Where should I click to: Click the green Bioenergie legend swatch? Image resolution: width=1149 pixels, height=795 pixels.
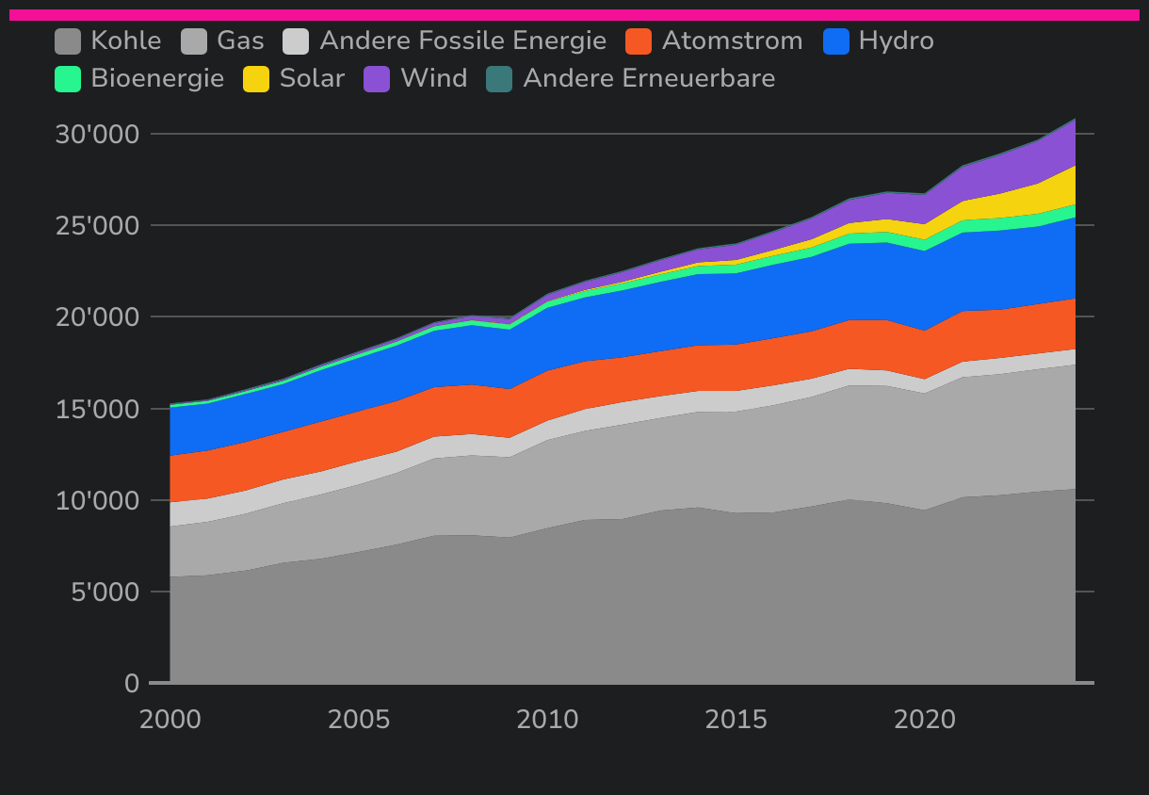(68, 79)
